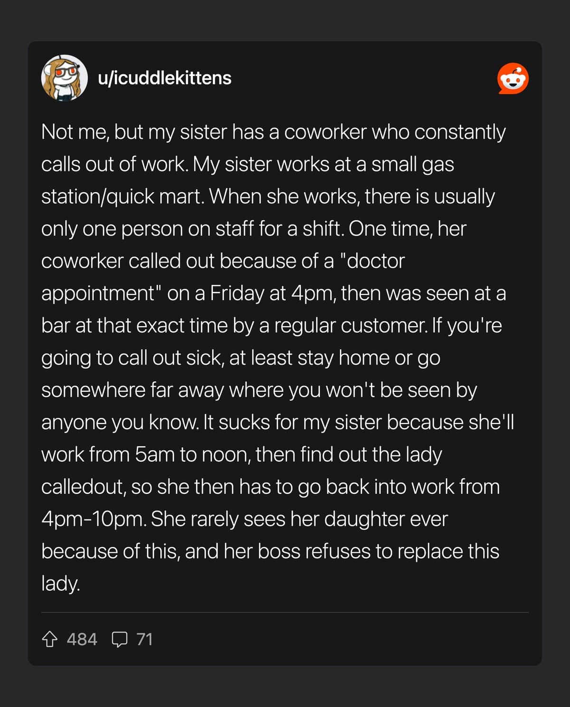The height and width of the screenshot is (707, 570).
Task: Click the text "4pm-10pm" in the post
Action: click(x=93, y=519)
